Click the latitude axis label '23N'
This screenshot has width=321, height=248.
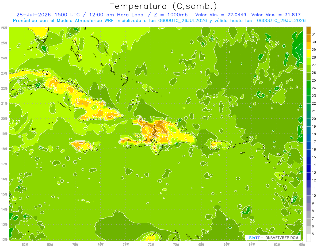pyautogui.click(x=4, y=73)
